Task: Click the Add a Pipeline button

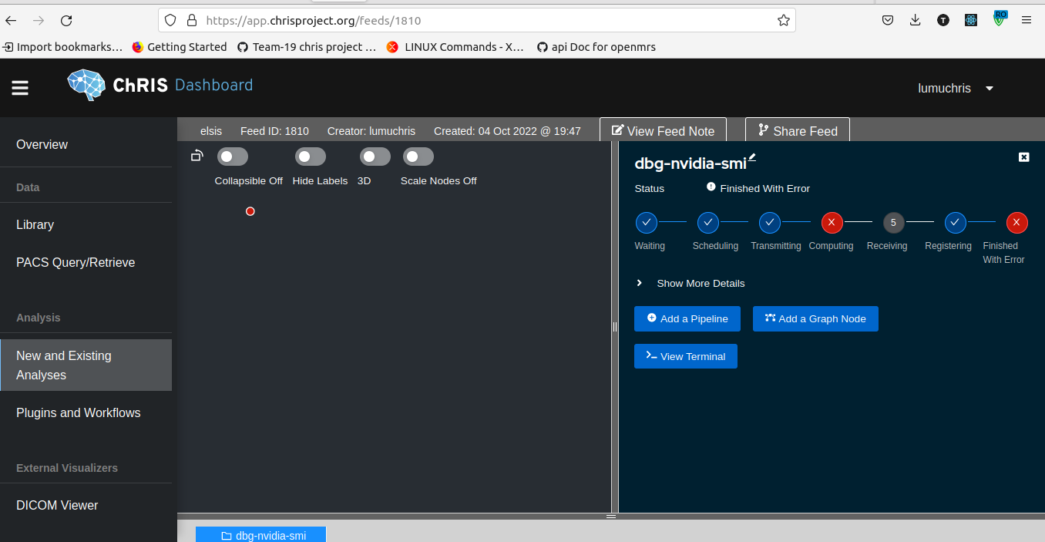Action: click(687, 318)
